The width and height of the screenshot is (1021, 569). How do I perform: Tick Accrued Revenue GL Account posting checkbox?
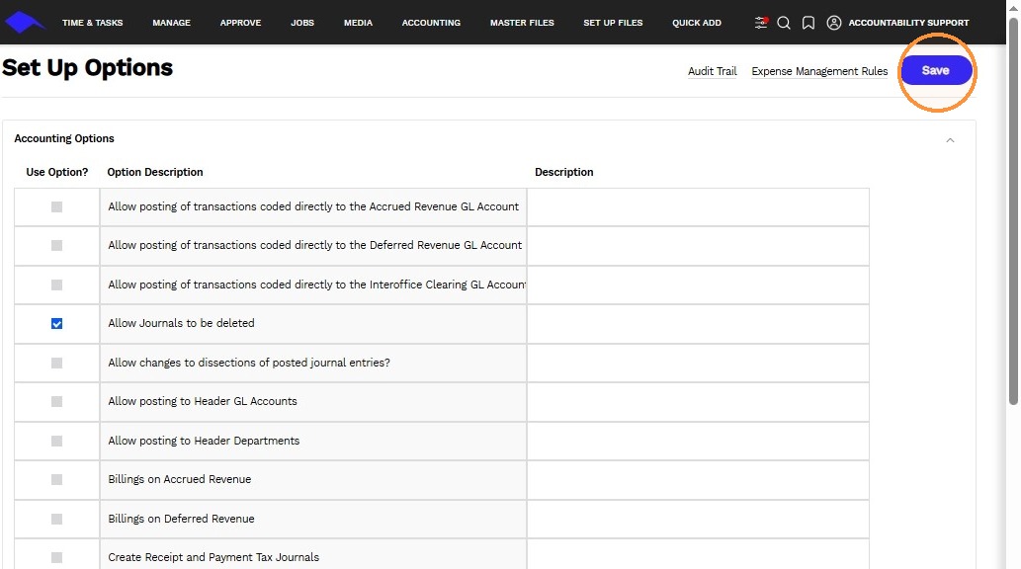coord(56,207)
